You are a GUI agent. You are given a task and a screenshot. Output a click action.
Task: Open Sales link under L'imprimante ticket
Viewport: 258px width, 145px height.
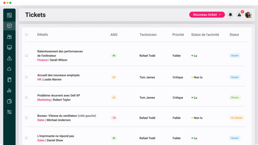click(x=41, y=140)
